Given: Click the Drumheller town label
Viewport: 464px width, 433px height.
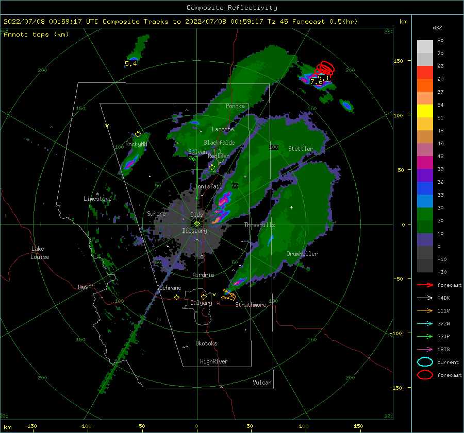Looking at the screenshot, I should [x=302, y=254].
